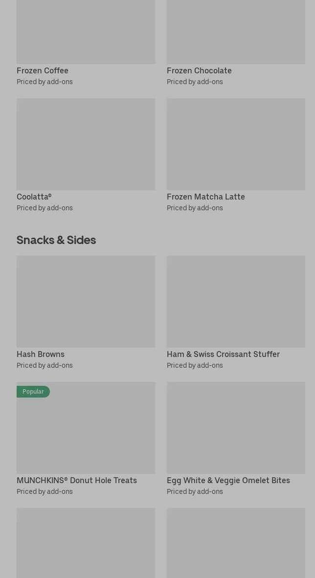Click the Snacks & Sides section heading

[56, 240]
